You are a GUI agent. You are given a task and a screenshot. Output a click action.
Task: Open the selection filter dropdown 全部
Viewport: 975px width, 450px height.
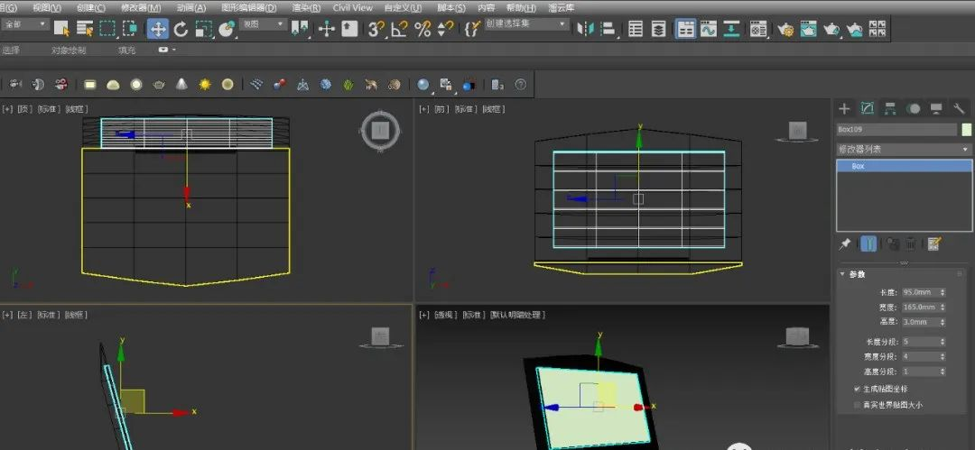25,24
